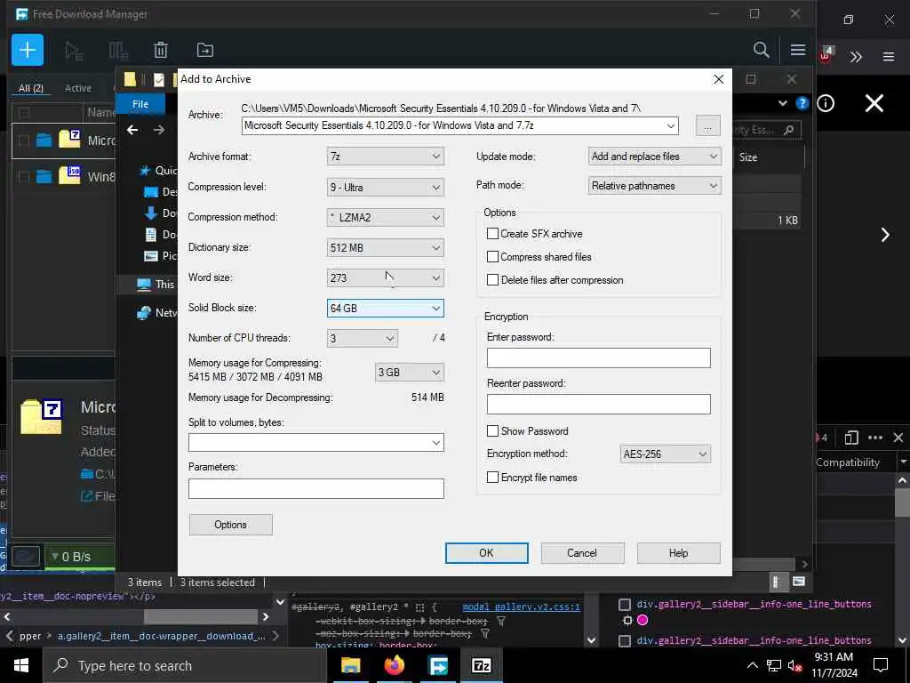Click the pink color swatch in devtools
This screenshot has height=683, width=910.
[x=643, y=620]
